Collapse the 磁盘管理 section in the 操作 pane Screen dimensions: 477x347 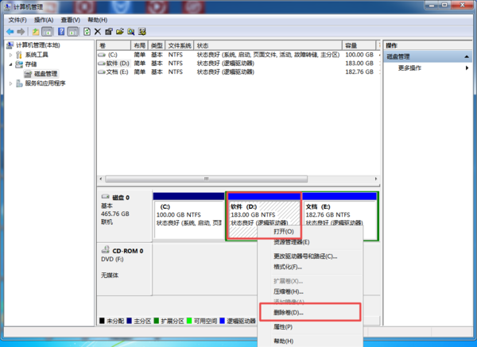[467, 57]
